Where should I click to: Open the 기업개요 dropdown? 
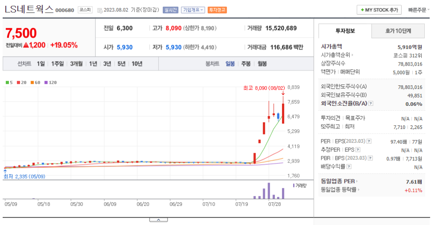(x=193, y=10)
